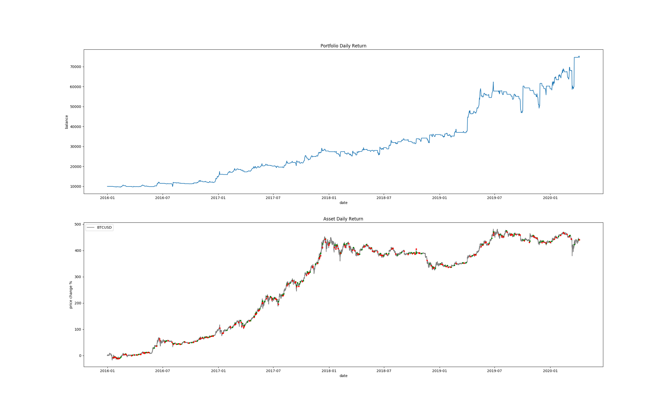Click the 500 tick on price axis
Screen dimensions: 670x412
(x=78, y=224)
